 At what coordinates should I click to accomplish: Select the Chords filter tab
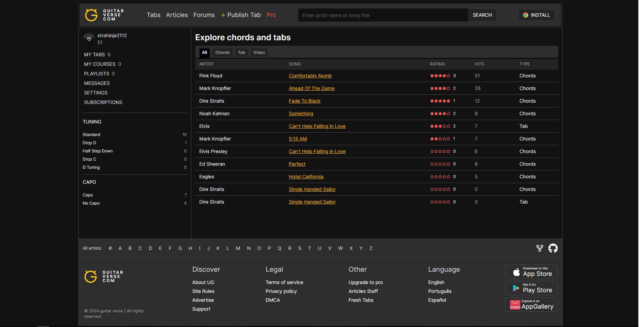[x=222, y=53]
